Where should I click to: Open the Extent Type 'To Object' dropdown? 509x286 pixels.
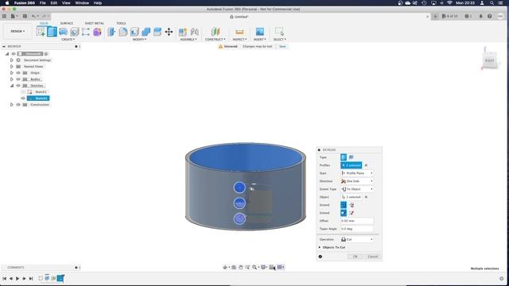(x=357, y=189)
